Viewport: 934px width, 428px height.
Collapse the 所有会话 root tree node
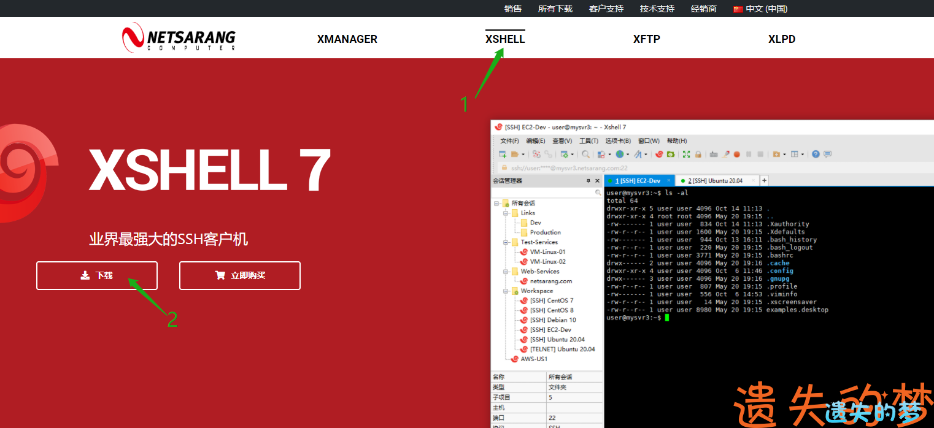click(496, 203)
